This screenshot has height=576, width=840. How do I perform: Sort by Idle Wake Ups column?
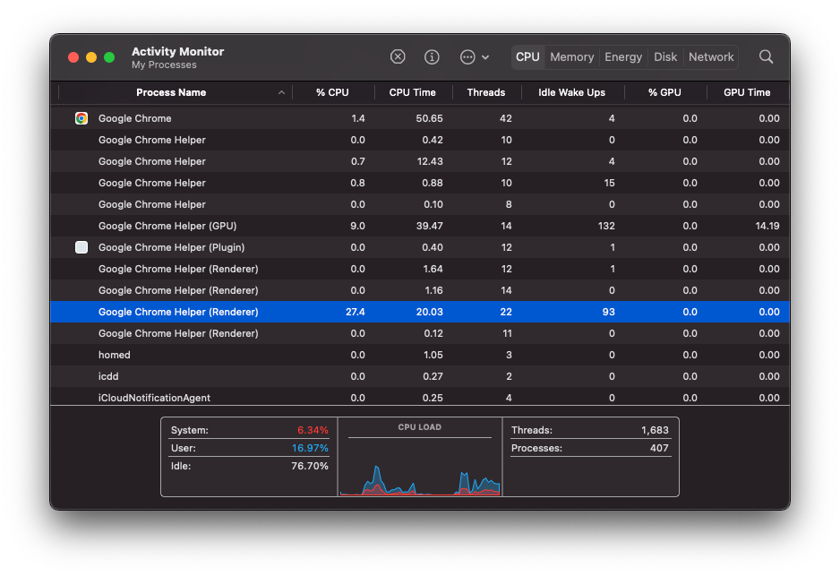[x=571, y=92]
